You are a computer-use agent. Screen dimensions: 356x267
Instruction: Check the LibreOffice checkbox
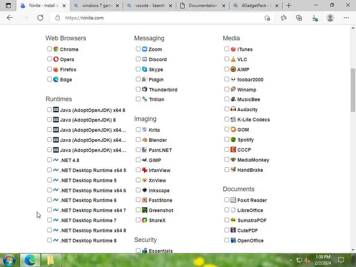tap(227, 210)
